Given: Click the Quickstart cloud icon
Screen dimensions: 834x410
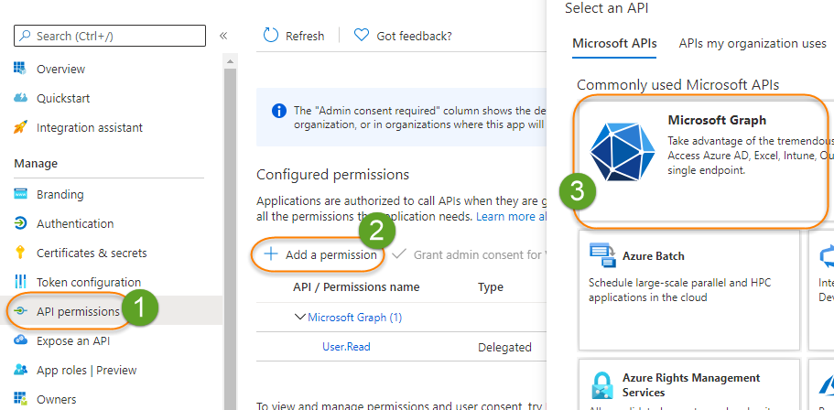Looking at the screenshot, I should (20, 98).
